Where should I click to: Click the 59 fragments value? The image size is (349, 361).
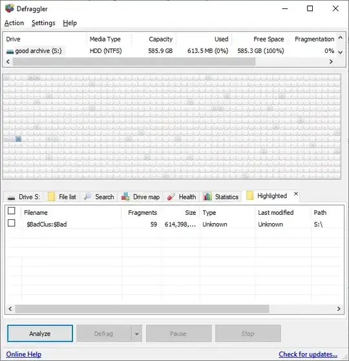(x=154, y=224)
